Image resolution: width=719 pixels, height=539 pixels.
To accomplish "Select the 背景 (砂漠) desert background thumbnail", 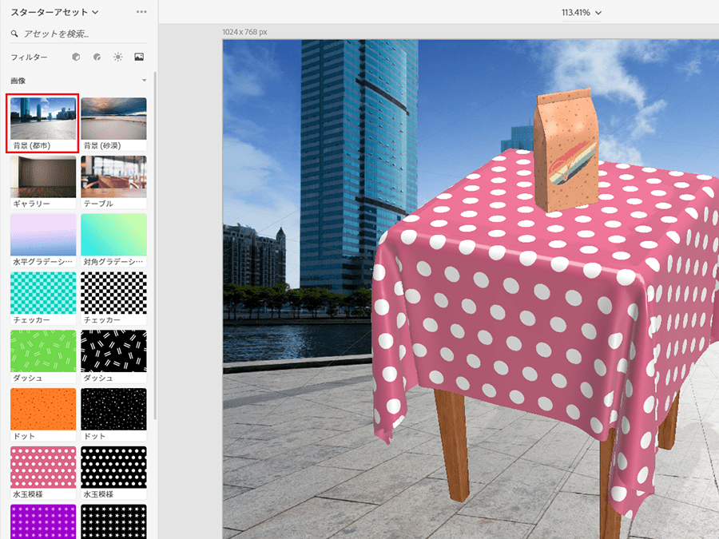I will (x=113, y=118).
